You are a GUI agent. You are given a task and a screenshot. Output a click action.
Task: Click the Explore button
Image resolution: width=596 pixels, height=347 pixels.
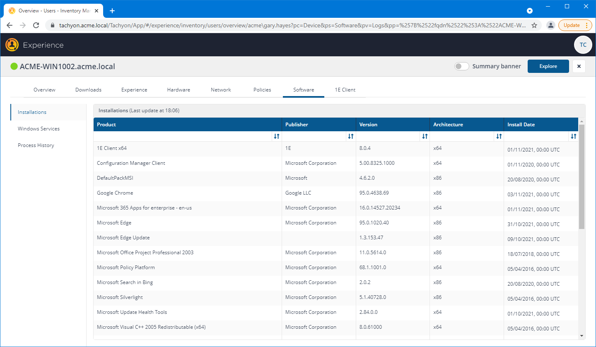click(548, 66)
